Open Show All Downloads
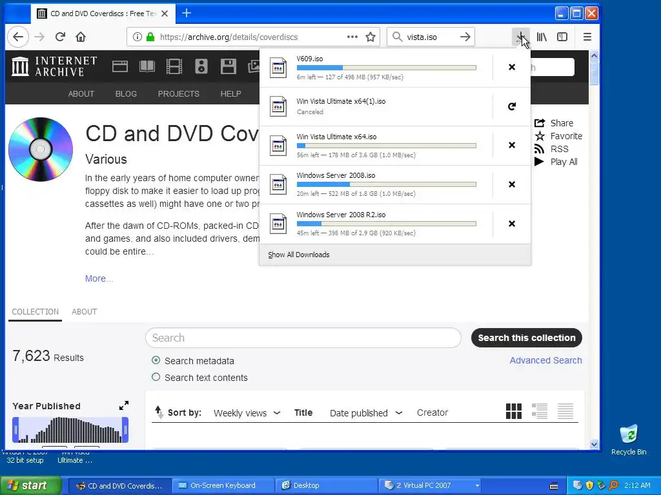Image resolution: width=661 pixels, height=495 pixels. [x=298, y=255]
